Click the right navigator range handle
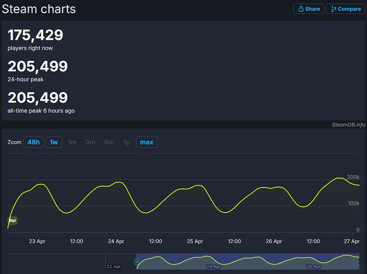This screenshot has width=367, height=274. pos(359,262)
